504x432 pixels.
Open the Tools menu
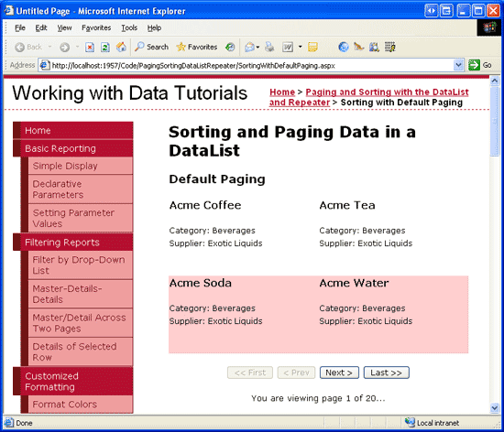click(129, 28)
